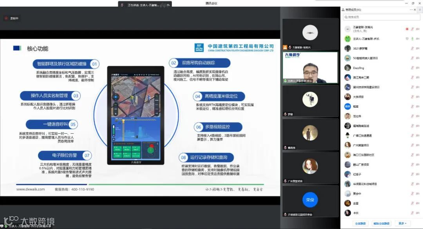The width and height of the screenshot is (423, 229).
Task: Select member row 5G智能传统大厦项目
Action: point(381,58)
